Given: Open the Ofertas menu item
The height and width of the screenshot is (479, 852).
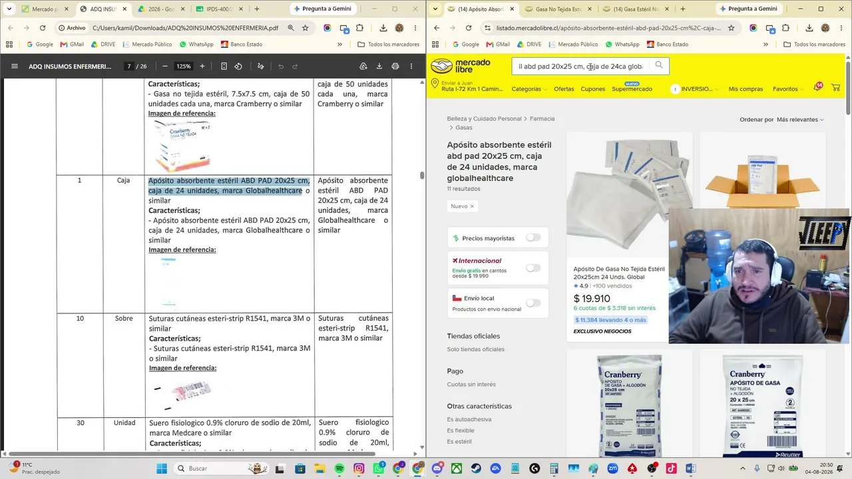Looking at the screenshot, I should coord(564,89).
